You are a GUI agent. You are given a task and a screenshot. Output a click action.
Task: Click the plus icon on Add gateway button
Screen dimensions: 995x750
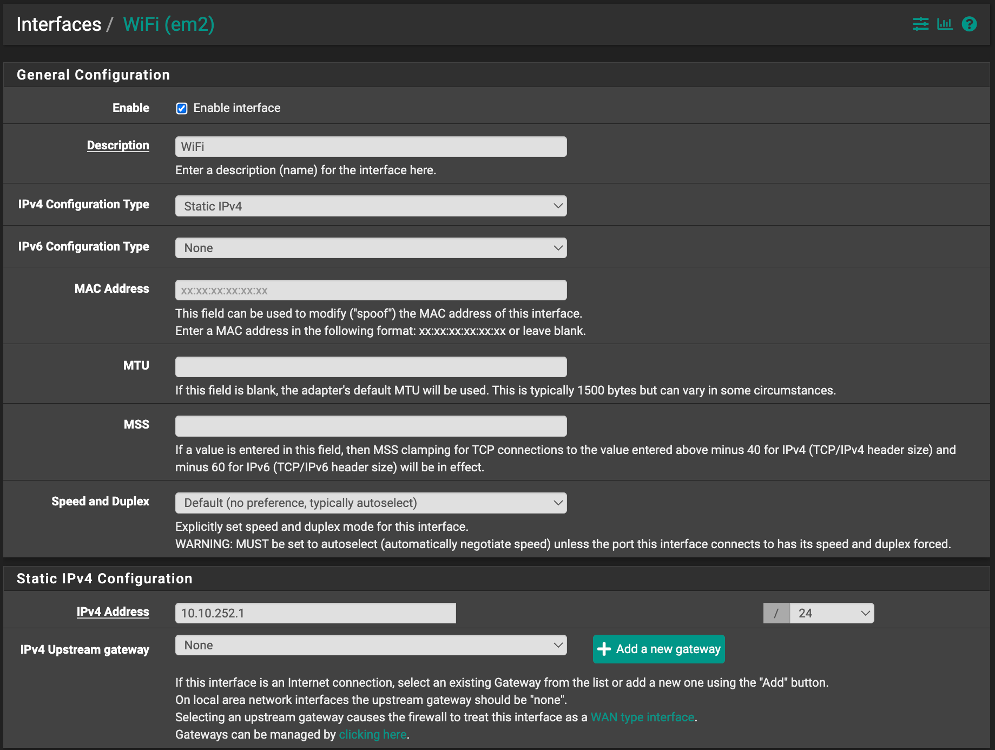tap(604, 649)
